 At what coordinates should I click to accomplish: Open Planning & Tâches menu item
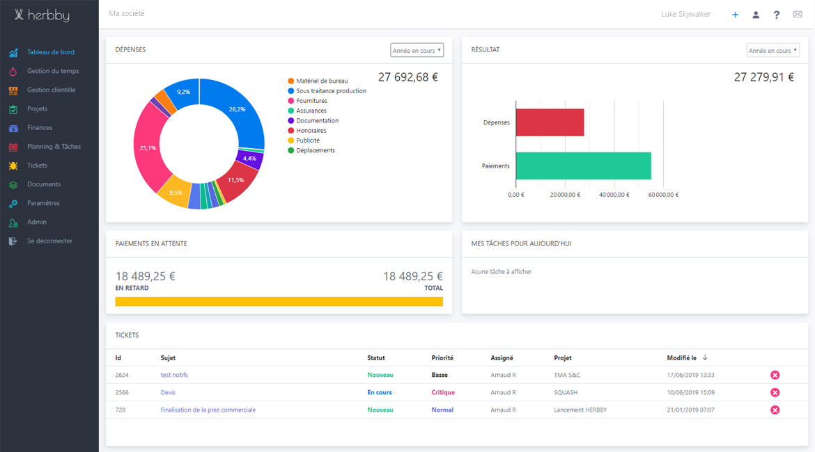click(54, 146)
